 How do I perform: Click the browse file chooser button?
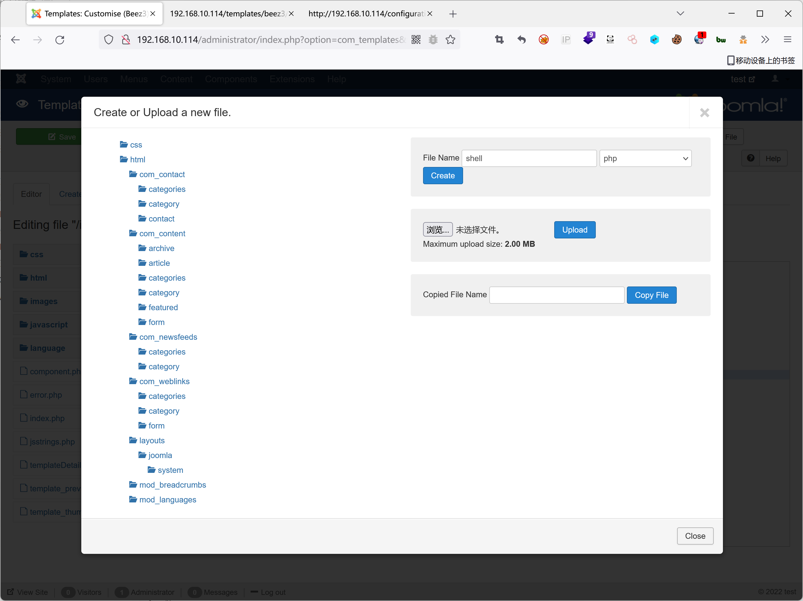[438, 230]
